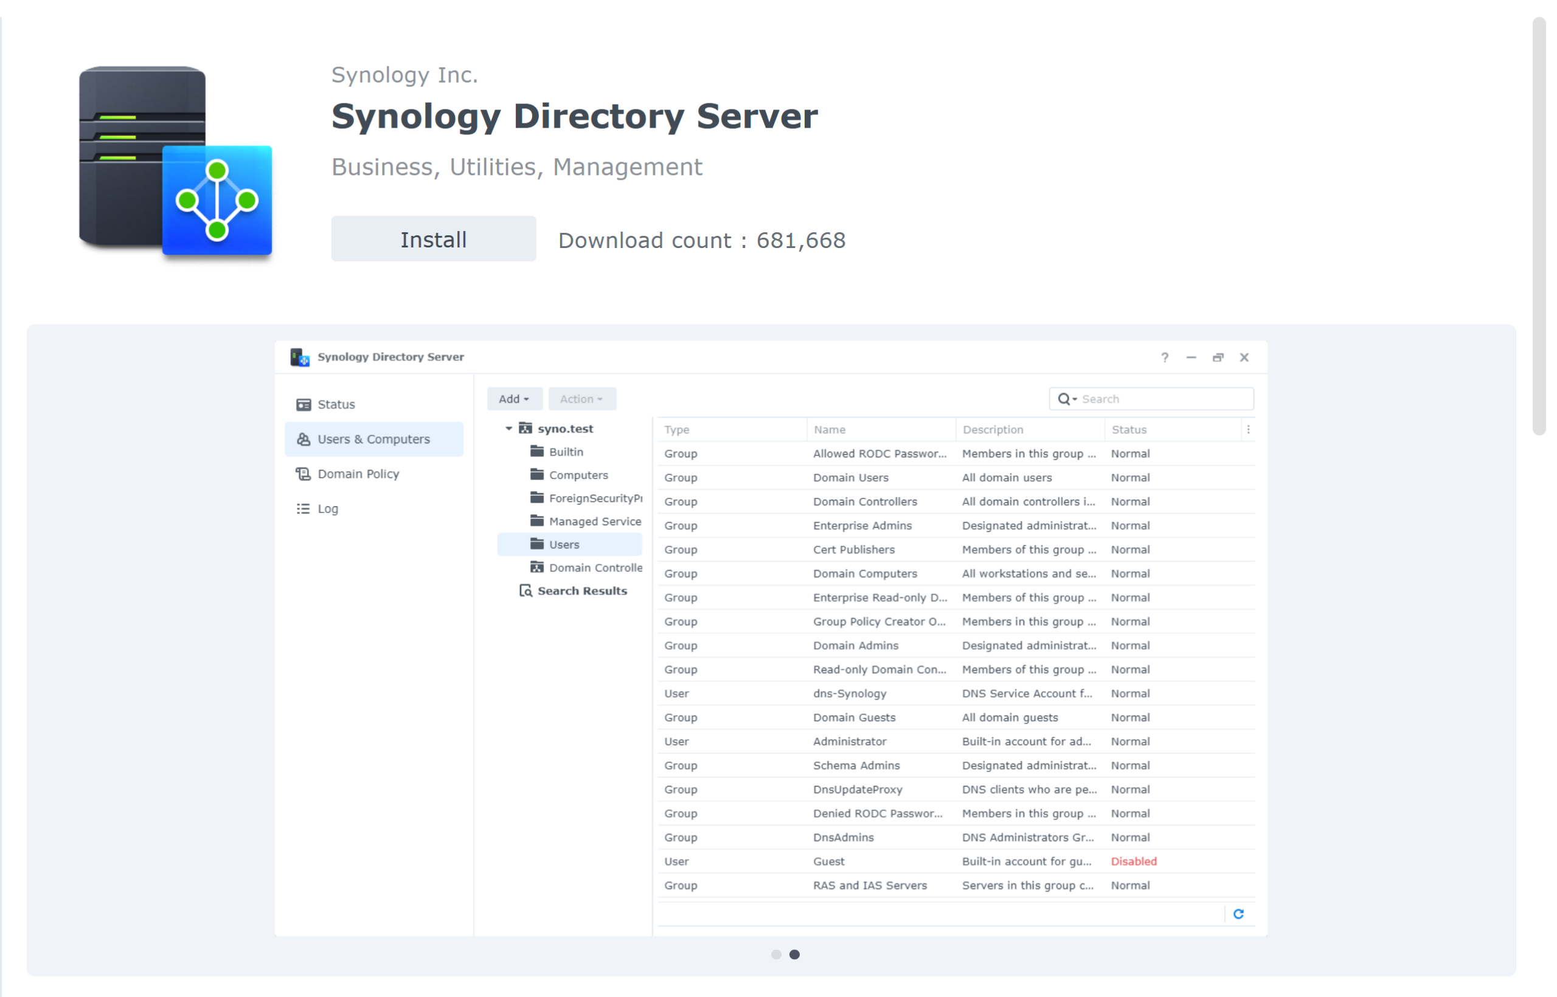The image size is (1557, 997).
Task: Open the column options menu via vertical dots icon
Action: pyautogui.click(x=1249, y=429)
